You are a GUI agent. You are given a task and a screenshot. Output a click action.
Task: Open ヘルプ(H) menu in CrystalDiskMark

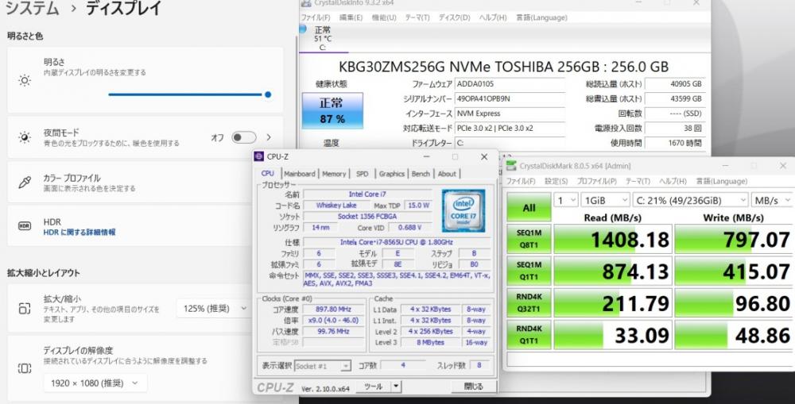[x=673, y=181]
